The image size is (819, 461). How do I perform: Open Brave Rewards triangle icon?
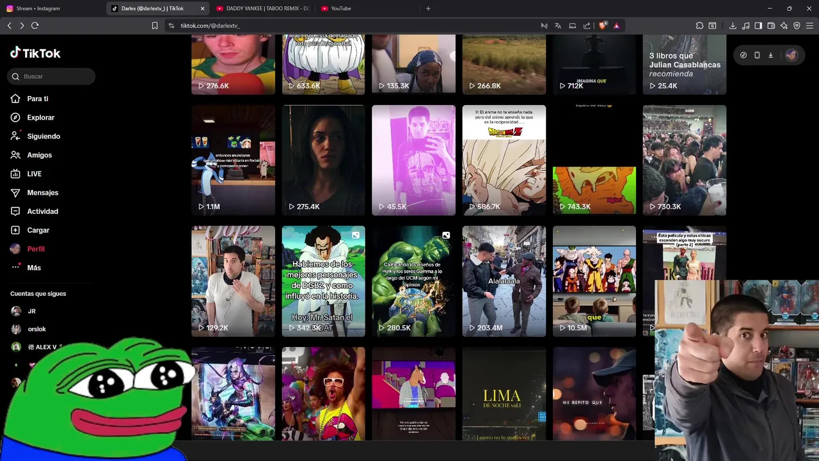click(x=616, y=26)
